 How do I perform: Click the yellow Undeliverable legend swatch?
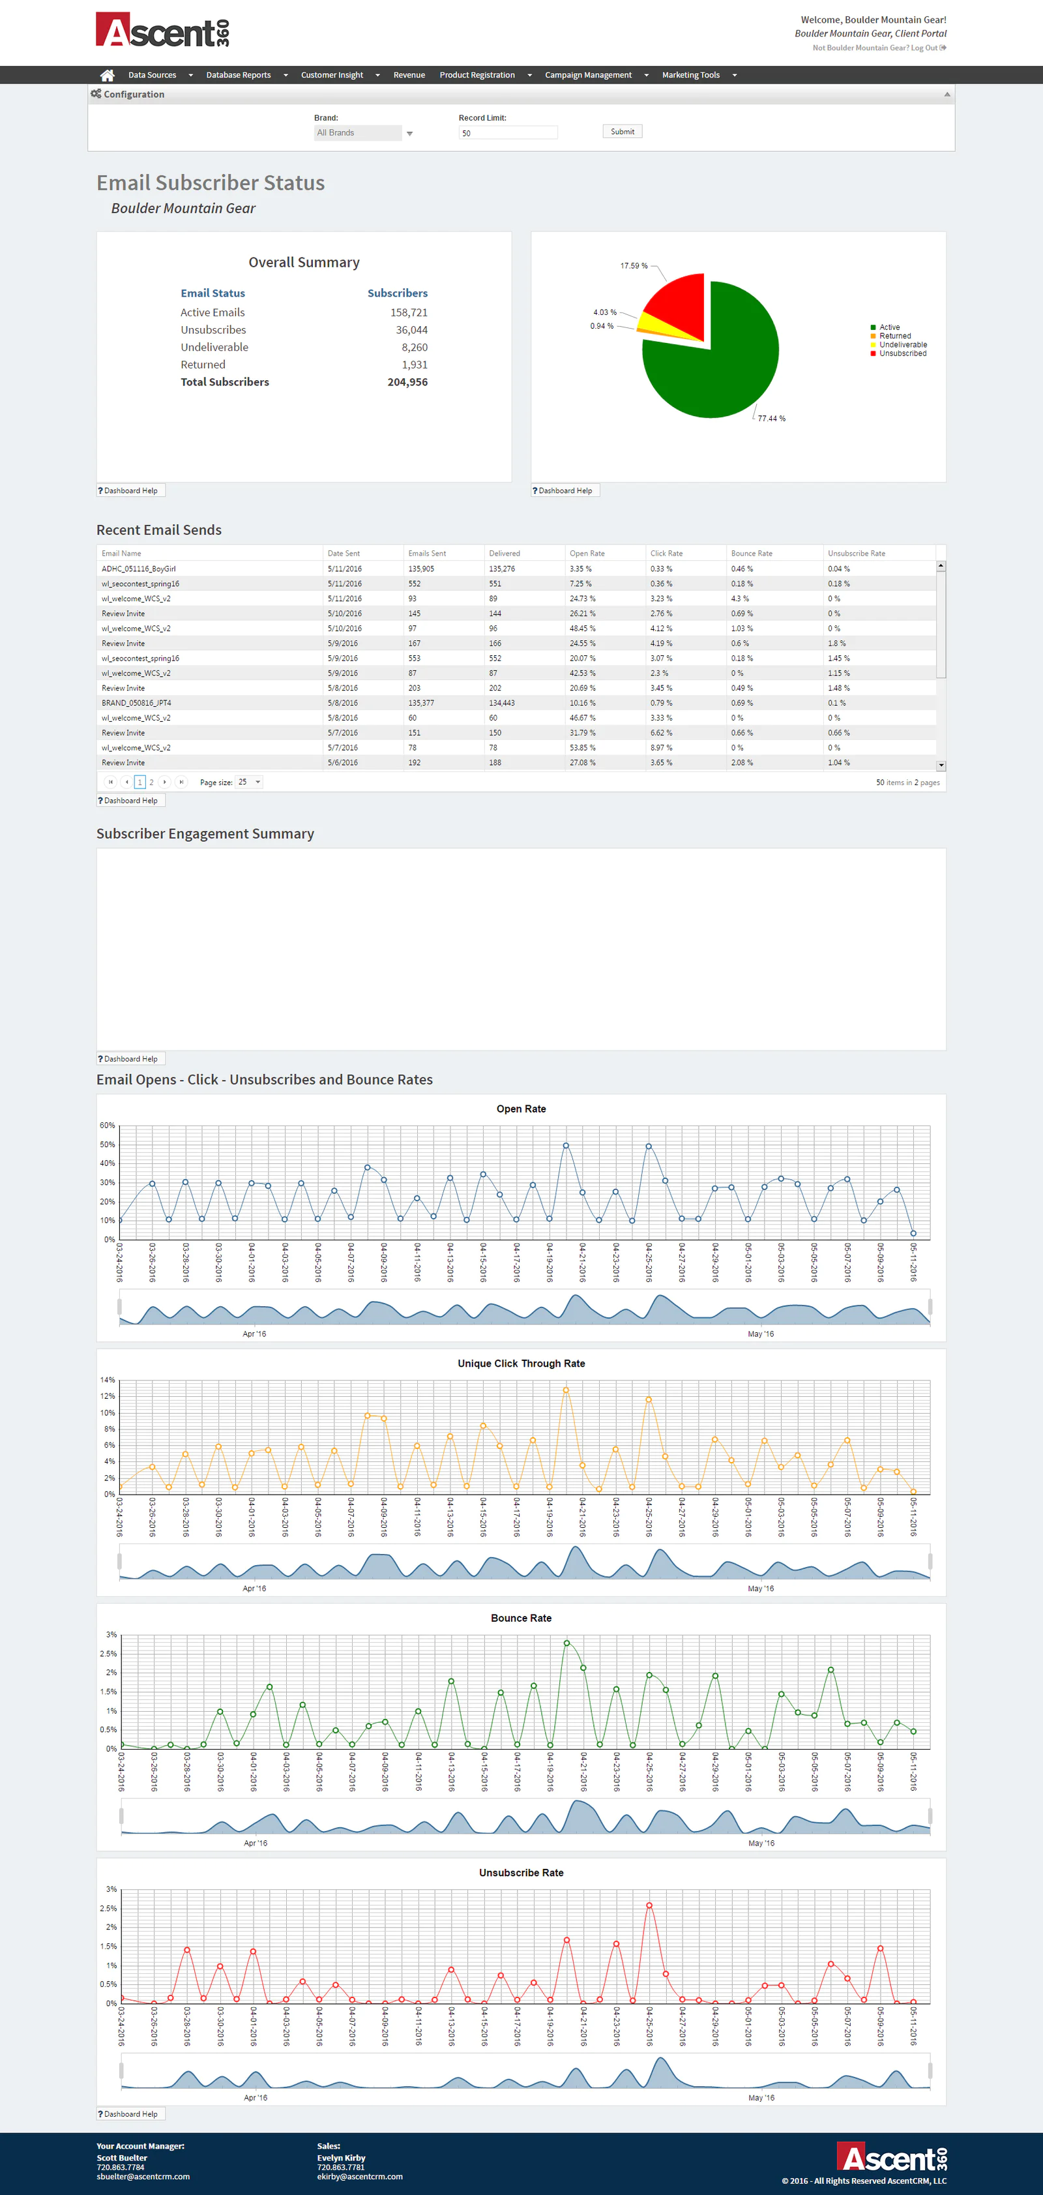(873, 344)
